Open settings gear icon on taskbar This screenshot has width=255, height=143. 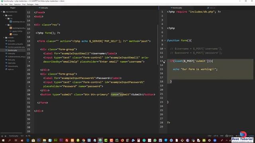pyautogui.click(x=210, y=140)
